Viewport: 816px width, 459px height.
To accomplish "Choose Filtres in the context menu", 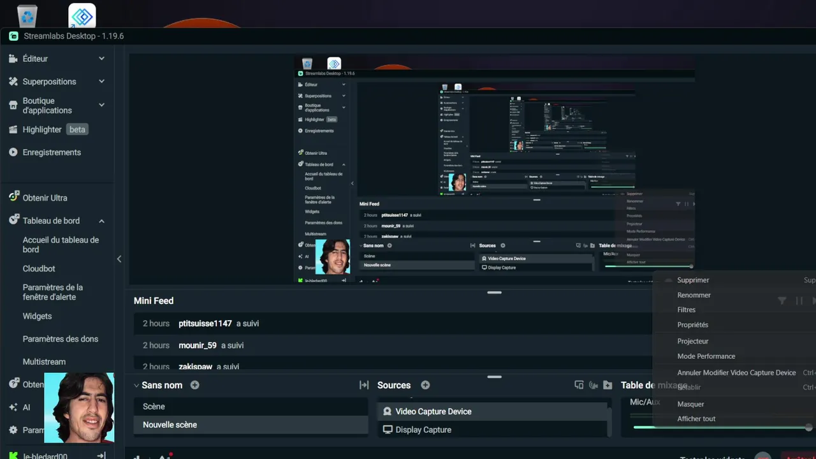I will (687, 310).
